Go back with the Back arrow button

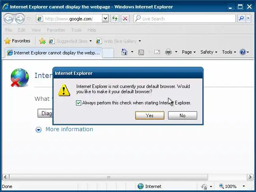(8, 18)
